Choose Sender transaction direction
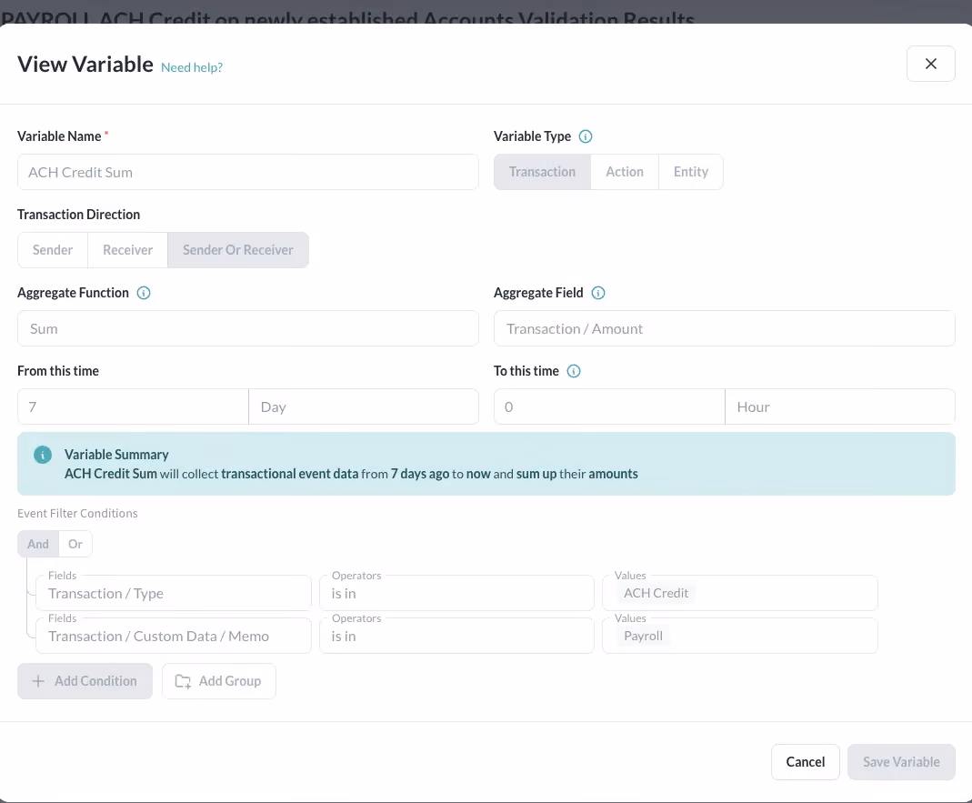972x803 pixels. (53, 250)
